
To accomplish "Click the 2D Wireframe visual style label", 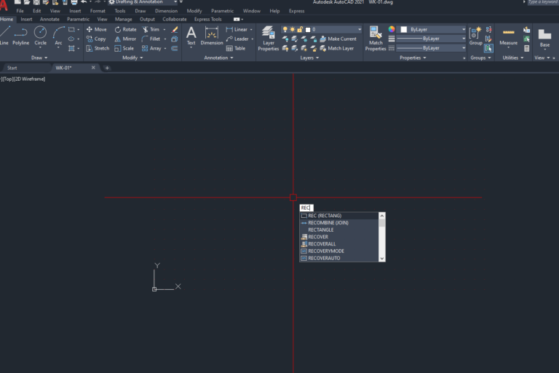I will tap(30, 79).
